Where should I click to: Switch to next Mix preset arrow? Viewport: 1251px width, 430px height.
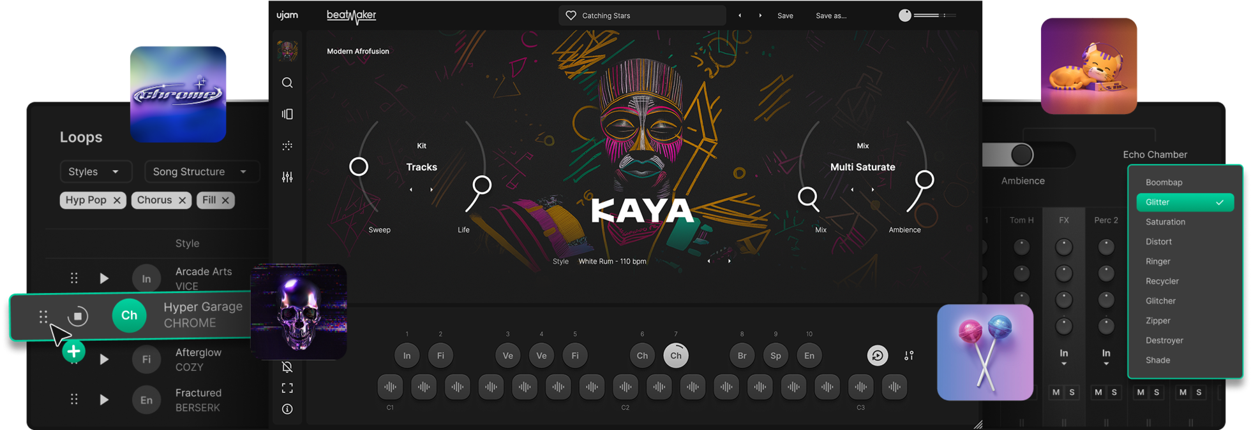873,190
